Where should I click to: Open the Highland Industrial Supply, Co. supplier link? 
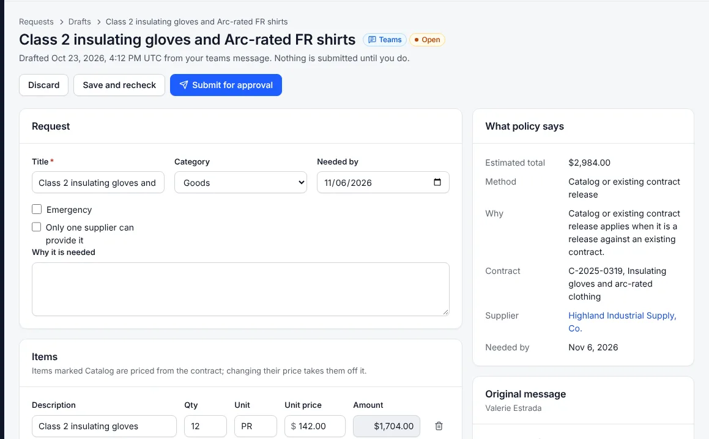(x=622, y=322)
